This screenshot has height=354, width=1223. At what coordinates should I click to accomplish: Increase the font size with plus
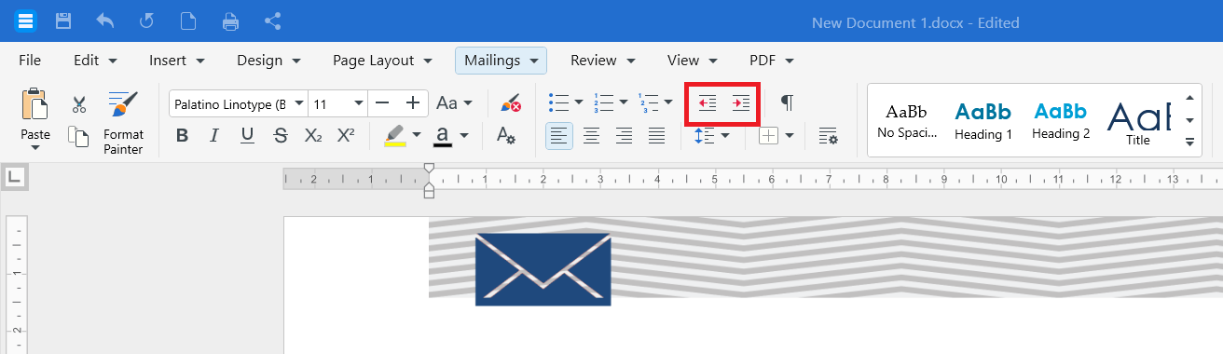pyautogui.click(x=412, y=102)
